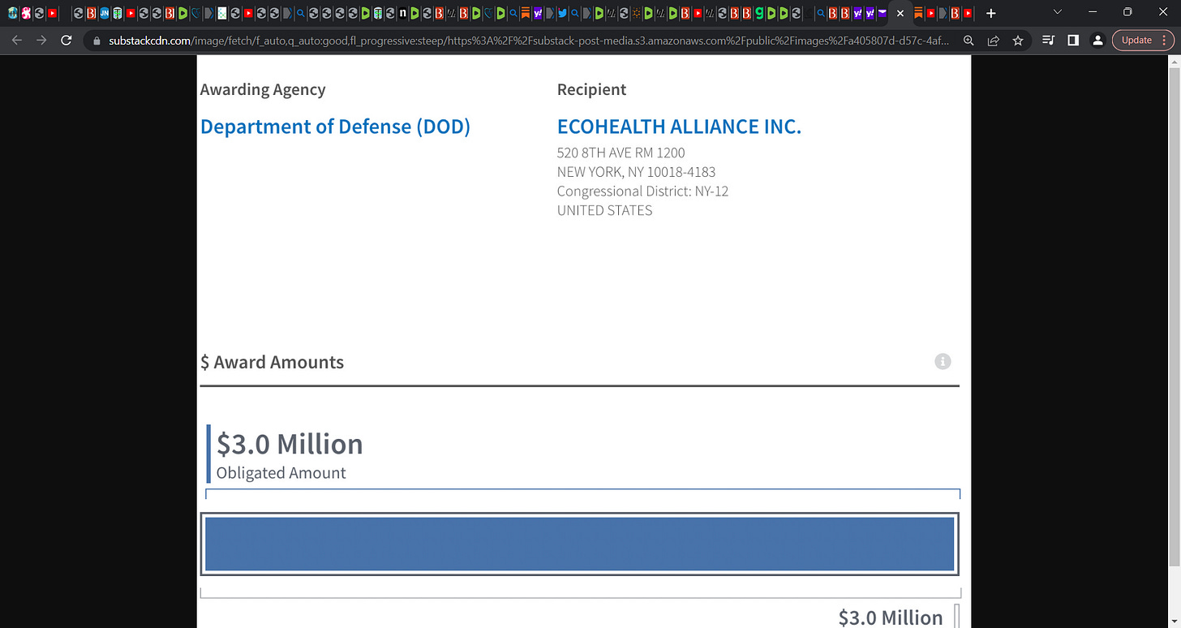
Task: Toggle the browser side panel
Action: [1073, 40]
